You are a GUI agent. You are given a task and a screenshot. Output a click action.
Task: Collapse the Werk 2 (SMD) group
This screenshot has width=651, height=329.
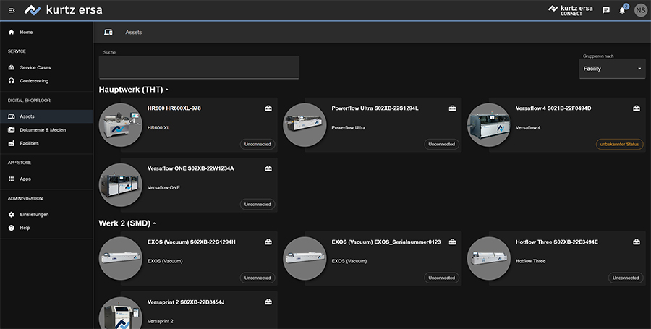154,223
